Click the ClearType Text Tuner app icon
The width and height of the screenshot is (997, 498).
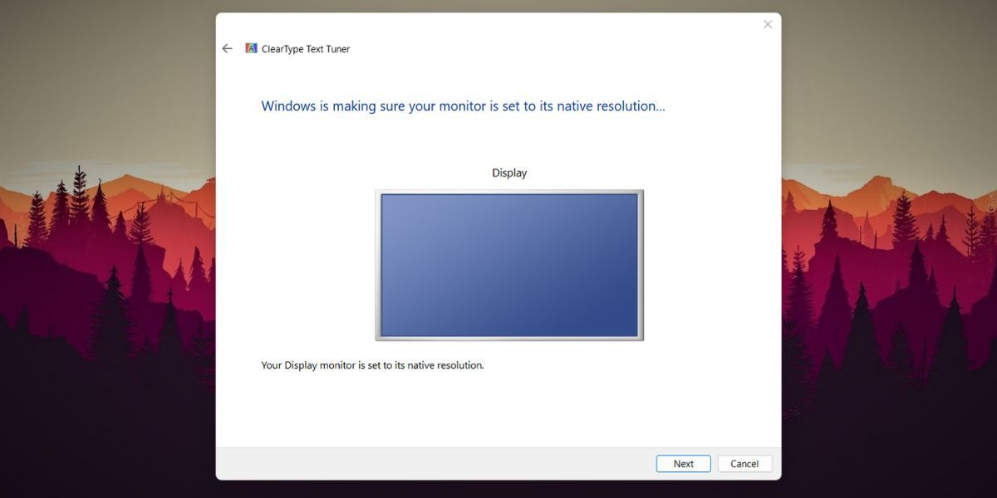click(251, 48)
